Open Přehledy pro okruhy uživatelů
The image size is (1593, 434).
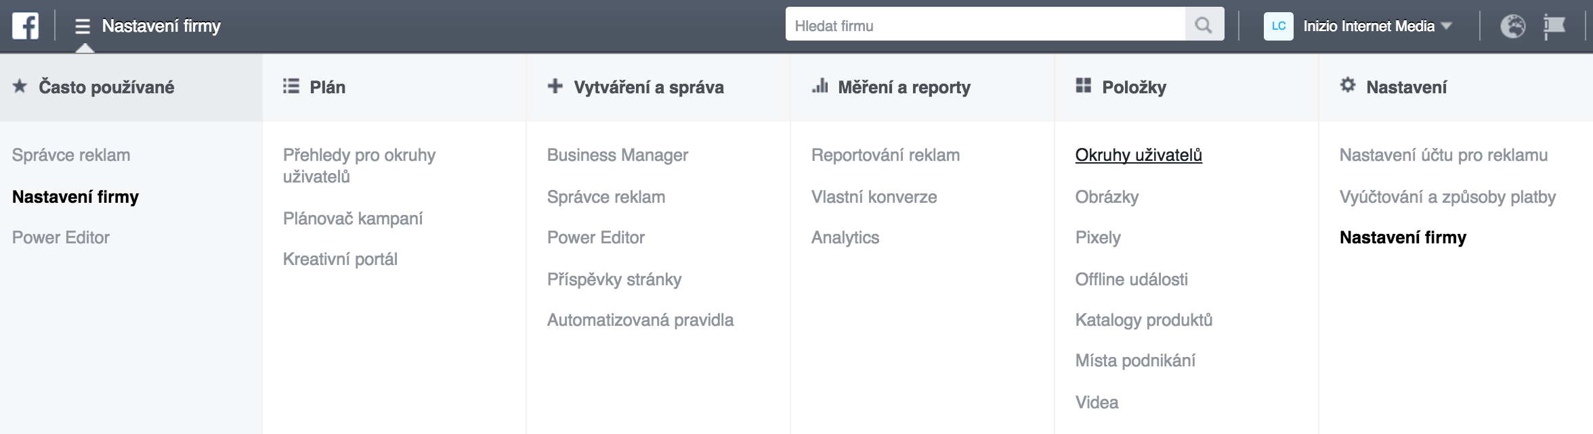[359, 166]
